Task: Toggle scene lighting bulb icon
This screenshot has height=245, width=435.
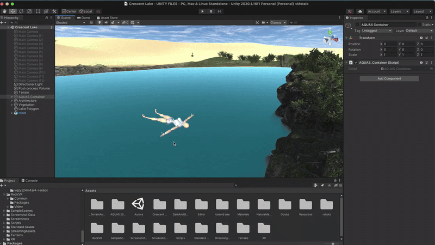Action: coord(100,22)
